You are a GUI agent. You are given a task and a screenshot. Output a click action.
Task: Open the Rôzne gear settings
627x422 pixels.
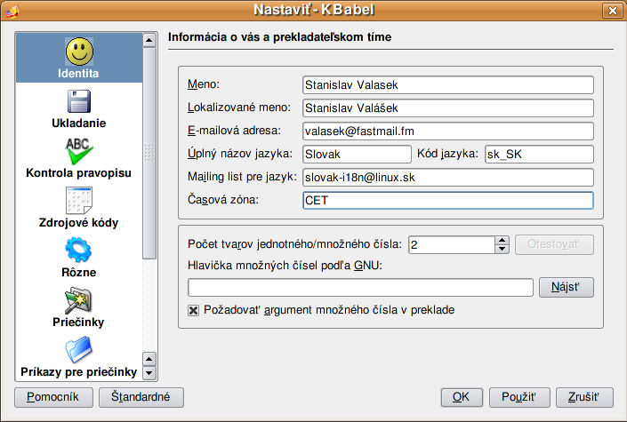79,251
